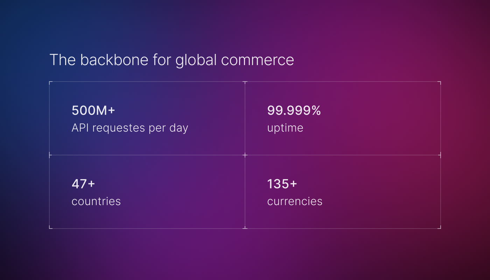The width and height of the screenshot is (490, 280).
Task: Click the top-right corner bracket marker
Action: (x=440, y=82)
